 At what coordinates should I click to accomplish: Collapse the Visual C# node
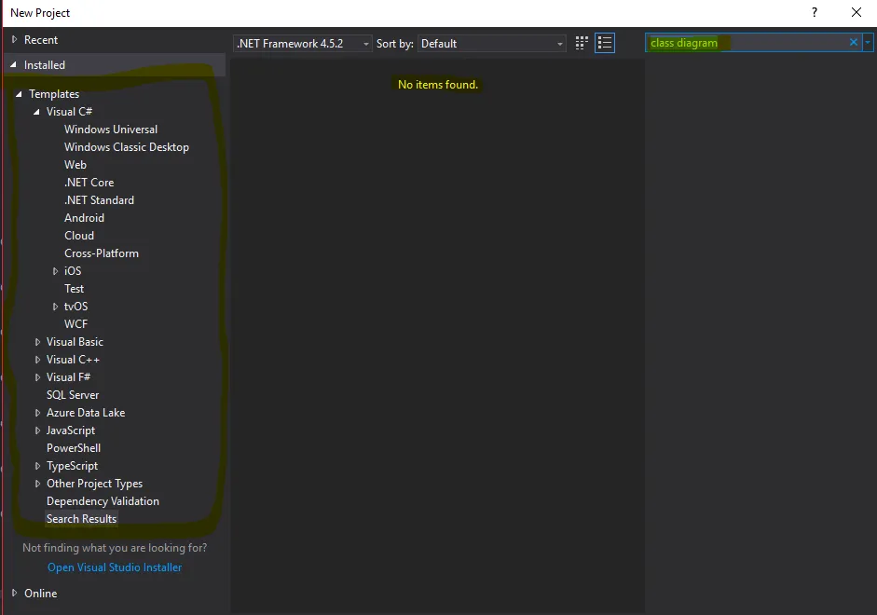click(37, 112)
